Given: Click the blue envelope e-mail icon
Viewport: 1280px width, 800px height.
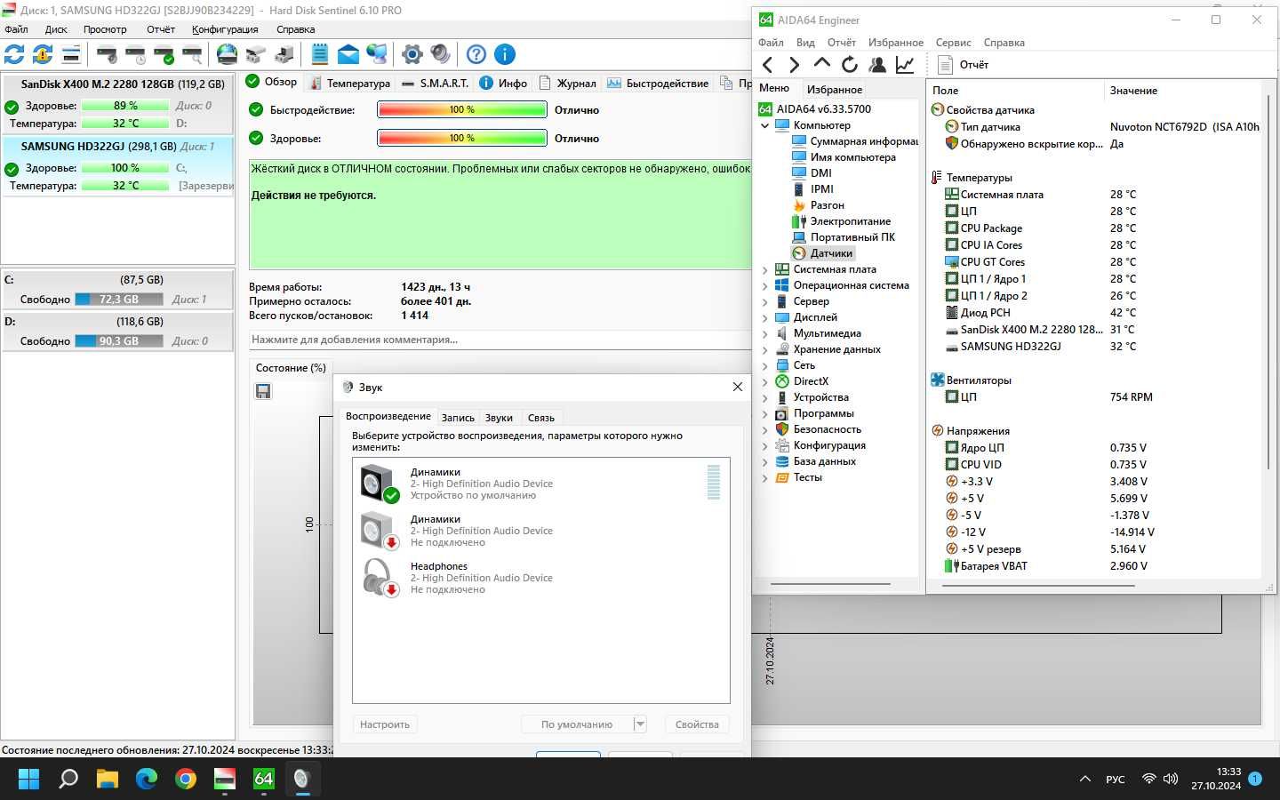Looking at the screenshot, I should 348,54.
